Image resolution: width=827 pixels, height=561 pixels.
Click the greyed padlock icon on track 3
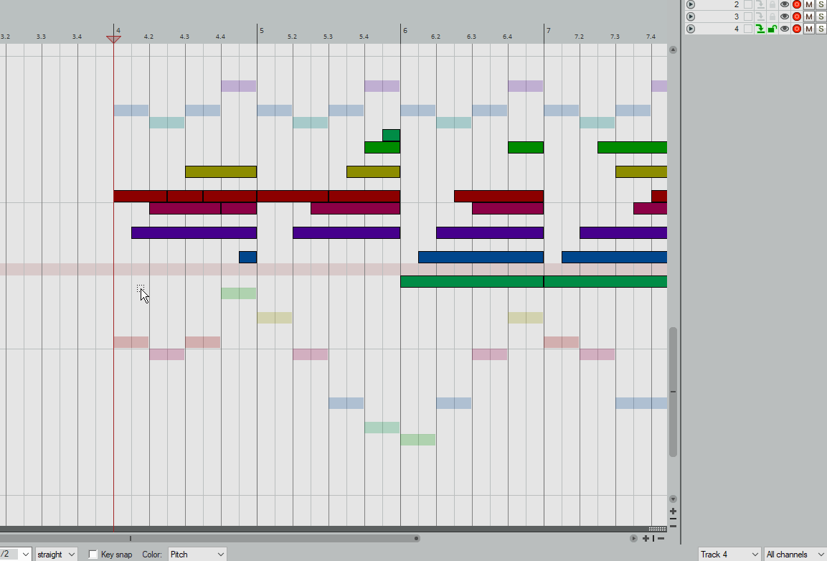[772, 16]
